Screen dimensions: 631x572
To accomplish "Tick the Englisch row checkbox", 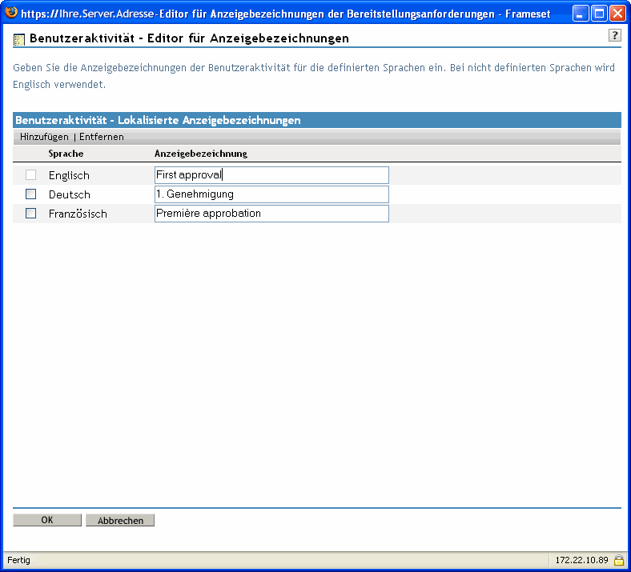I will click(30, 175).
